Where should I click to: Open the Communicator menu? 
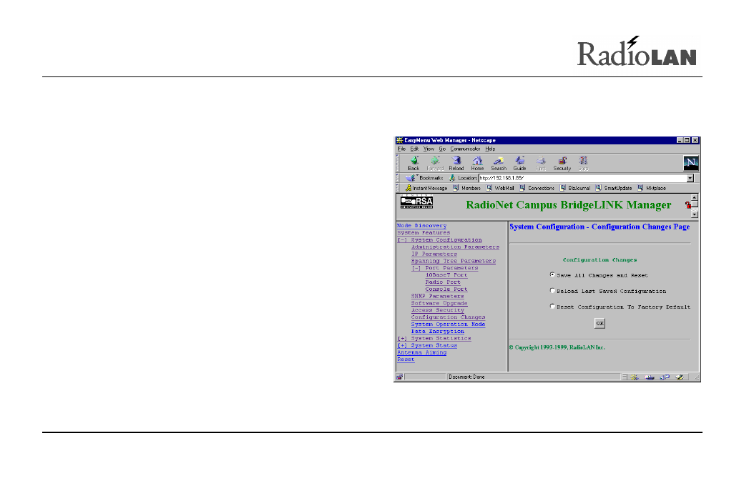[465, 149]
